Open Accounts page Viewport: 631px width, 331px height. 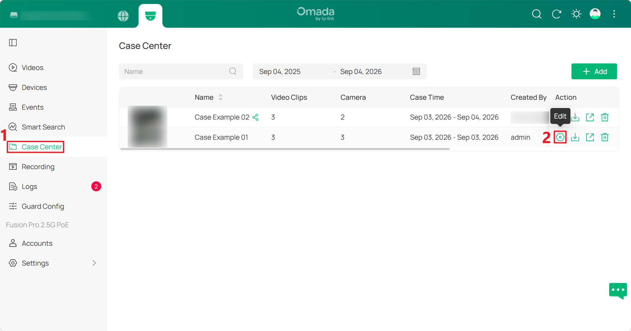[x=37, y=243]
